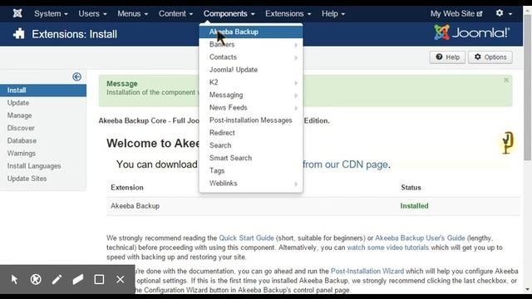
Task: Choose Akeeba Backup from Components menu
Action: [251, 32]
